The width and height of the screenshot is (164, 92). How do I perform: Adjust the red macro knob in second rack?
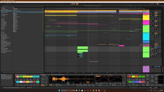(x=130, y=79)
